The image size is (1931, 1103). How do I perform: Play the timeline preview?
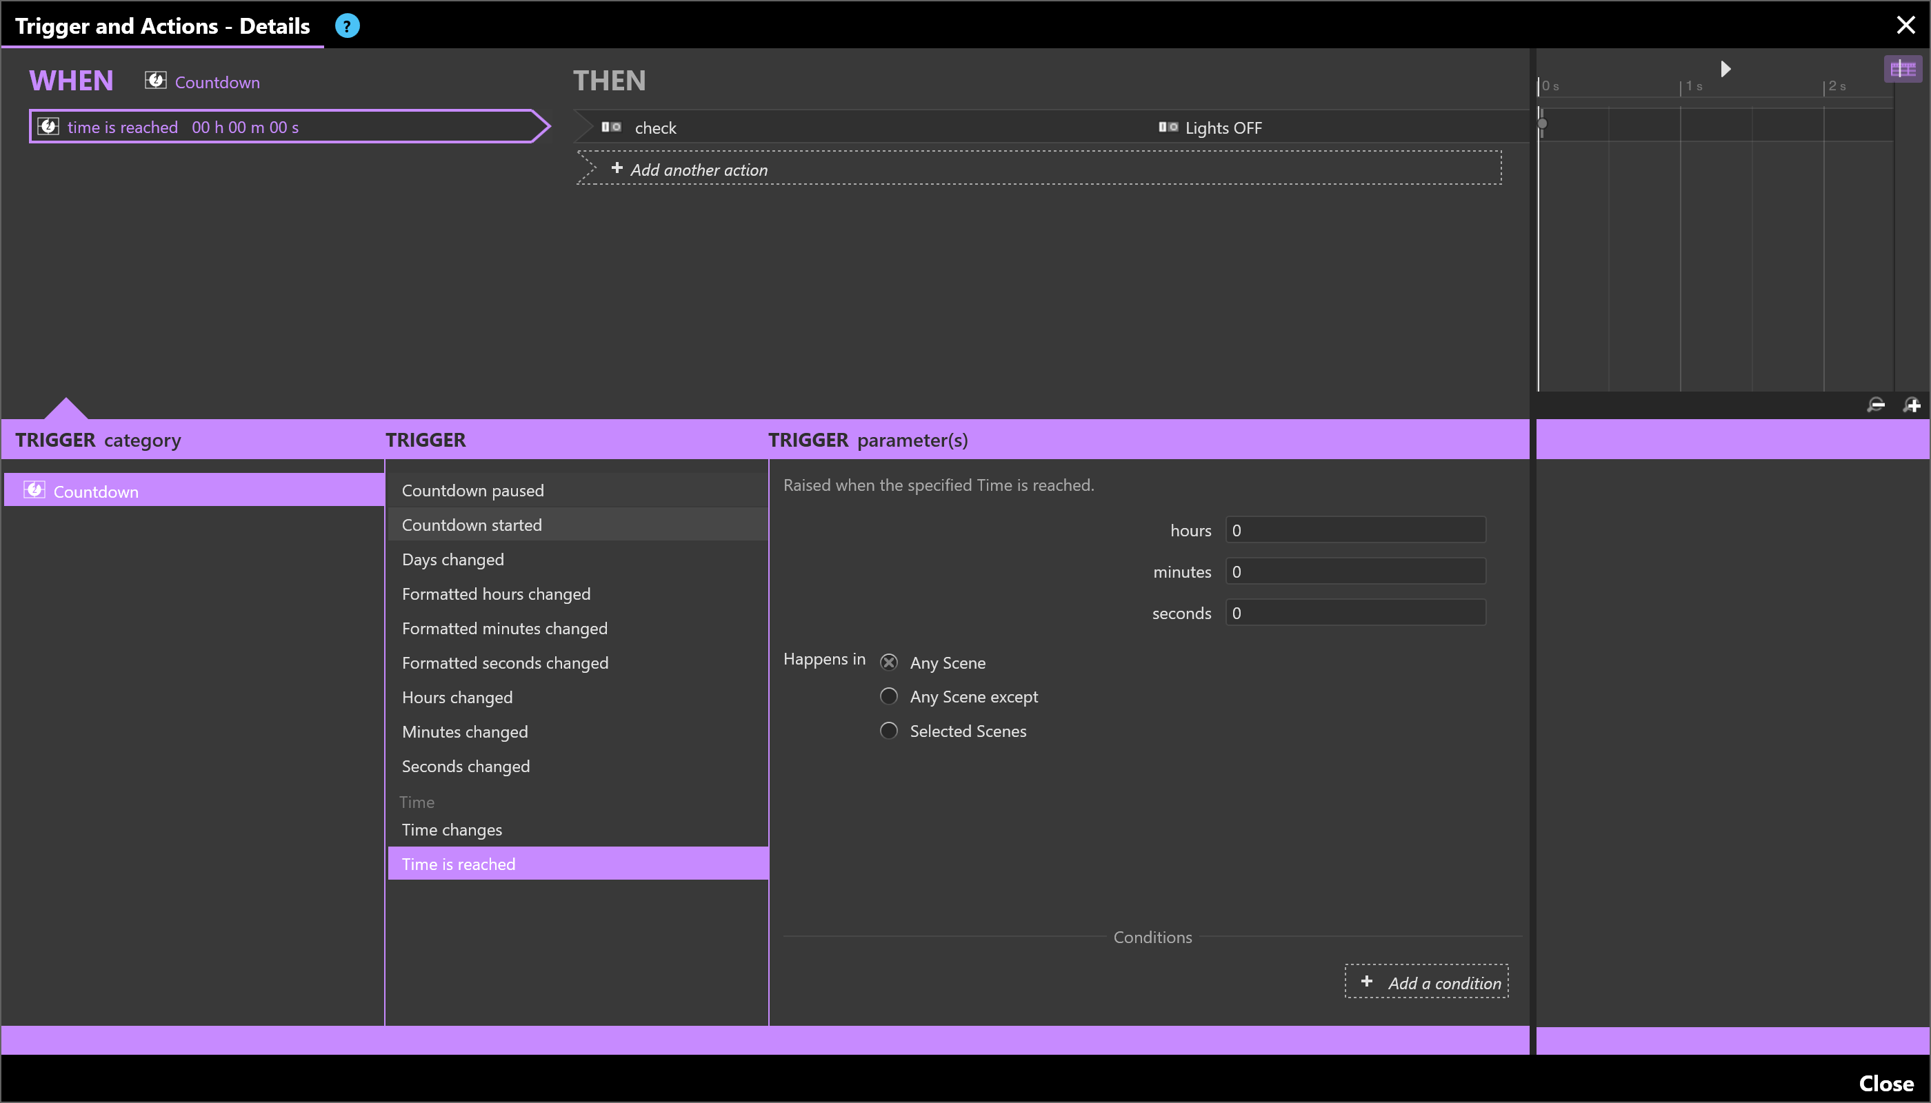[x=1725, y=69]
